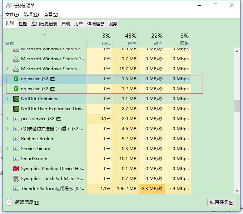Open the 文件(F) menu
This screenshot has height=214, width=243.
tap(12, 15)
